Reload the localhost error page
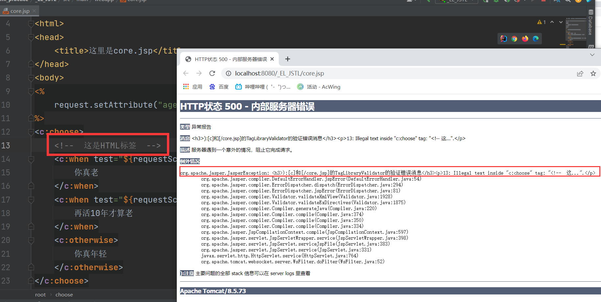 212,73
